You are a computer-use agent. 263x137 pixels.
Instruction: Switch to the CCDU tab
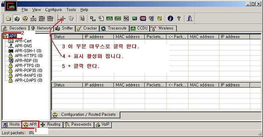pyautogui.click(x=139, y=28)
